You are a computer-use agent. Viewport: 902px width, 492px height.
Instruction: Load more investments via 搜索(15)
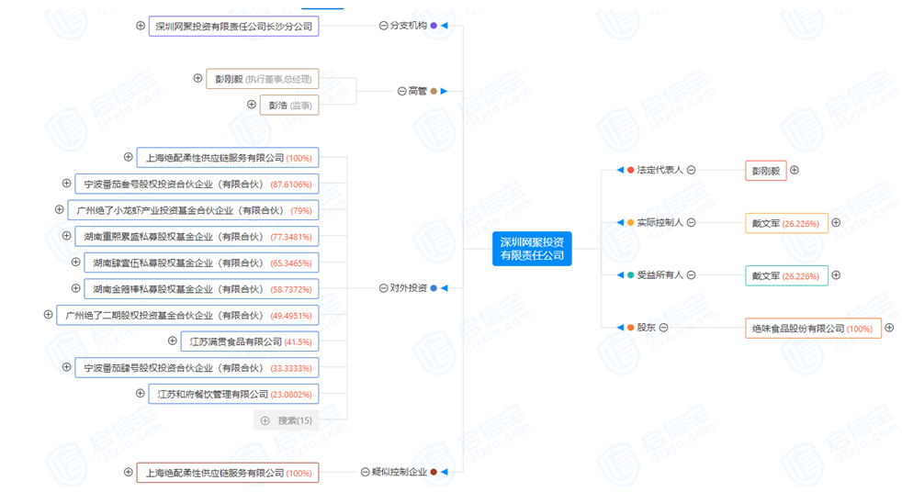click(287, 420)
